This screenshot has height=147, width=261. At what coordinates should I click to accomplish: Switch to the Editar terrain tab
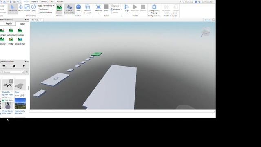tap(22, 24)
